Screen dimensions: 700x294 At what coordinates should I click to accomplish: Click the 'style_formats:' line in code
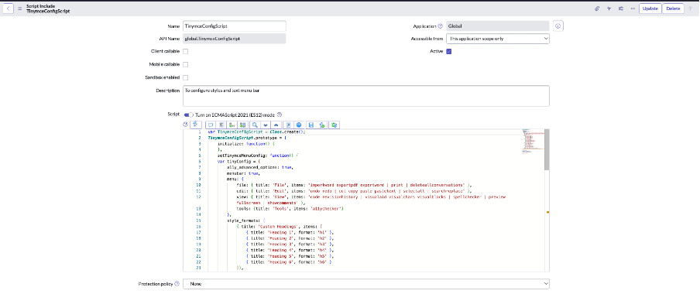click(246, 220)
